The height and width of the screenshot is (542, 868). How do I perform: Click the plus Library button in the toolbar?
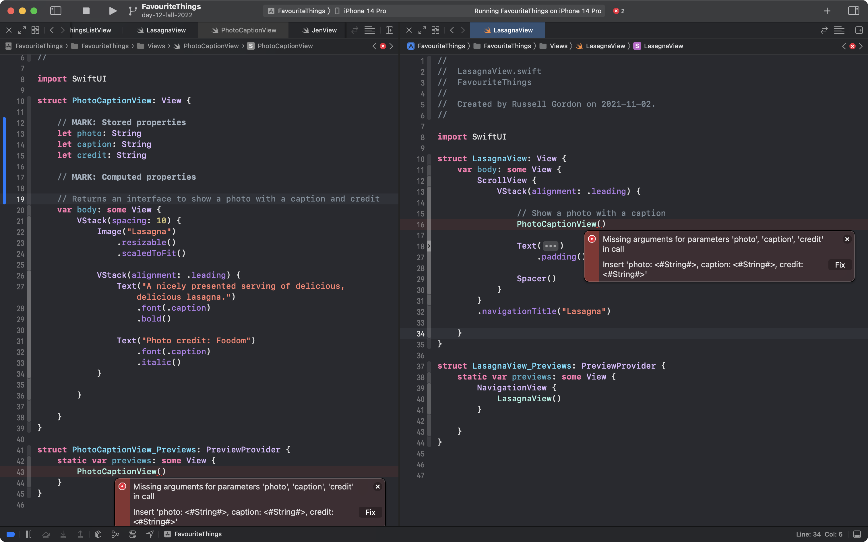827,11
